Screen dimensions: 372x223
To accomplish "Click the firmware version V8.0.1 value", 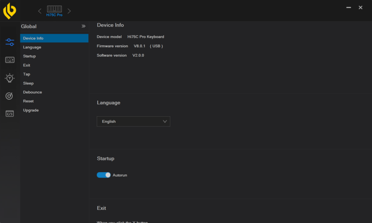I will pos(139,46).
